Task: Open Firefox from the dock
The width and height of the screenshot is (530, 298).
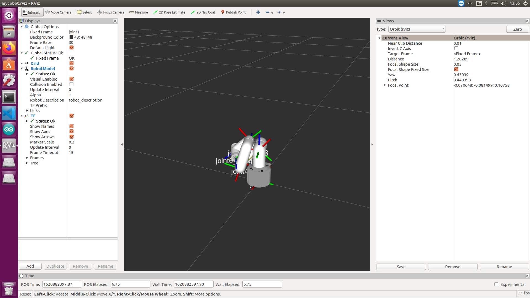Action: [x=9, y=49]
